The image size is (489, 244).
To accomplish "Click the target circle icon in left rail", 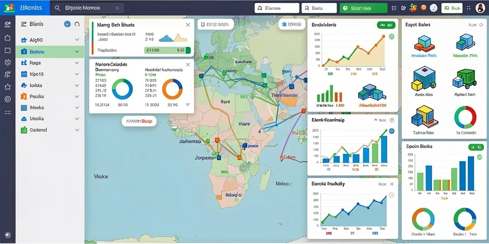I will 8,99.
